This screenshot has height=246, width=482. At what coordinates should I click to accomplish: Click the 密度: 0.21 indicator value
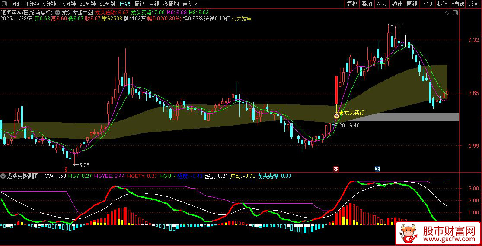[216, 176]
